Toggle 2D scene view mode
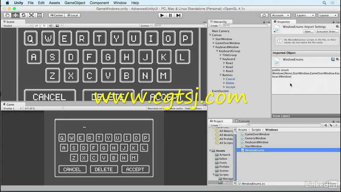Viewport: 341px width, 192px height. (36, 26)
